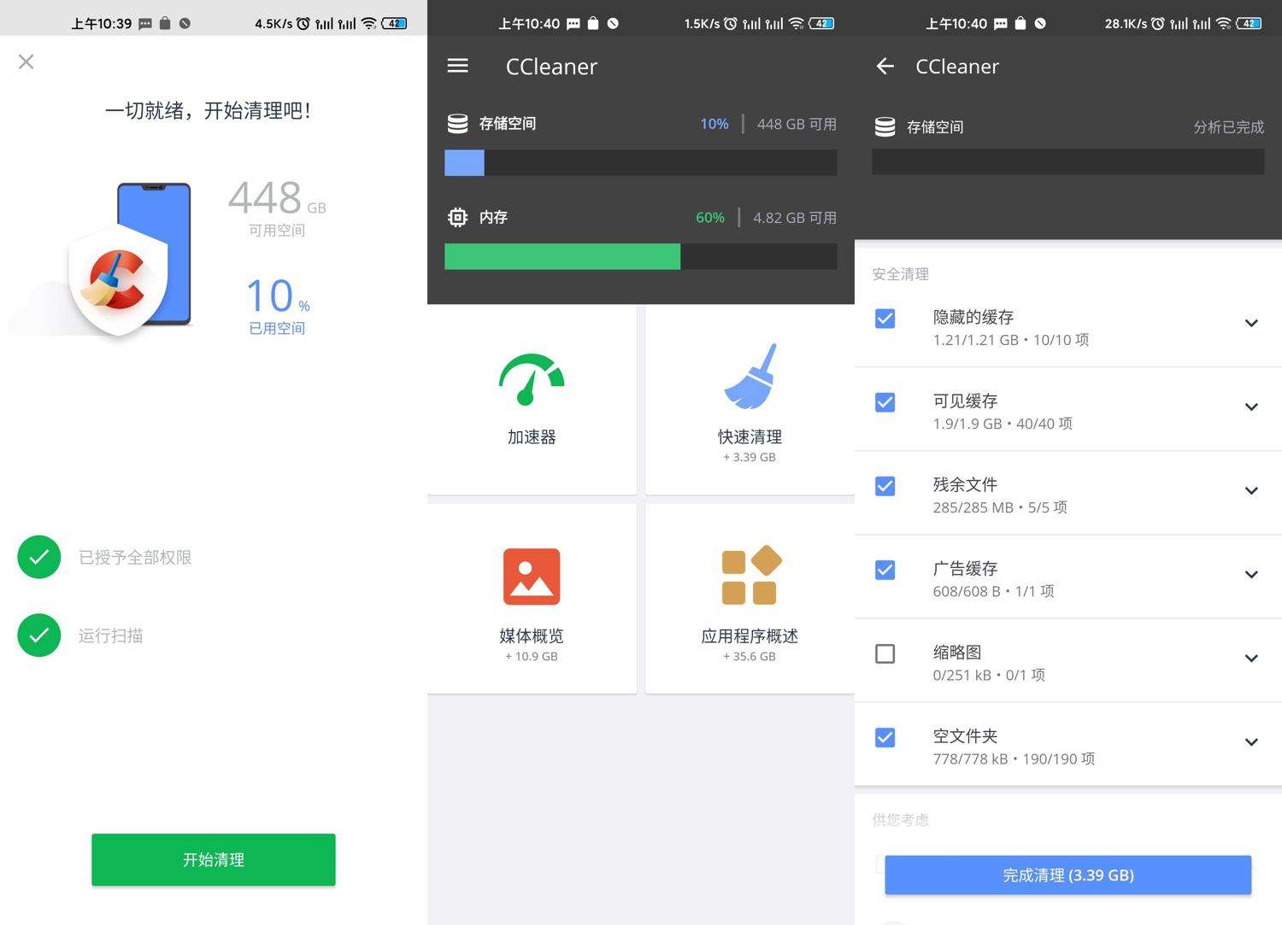The image size is (1282, 925).
Task: Click the 内存 memory chip icon
Action: [x=458, y=217]
